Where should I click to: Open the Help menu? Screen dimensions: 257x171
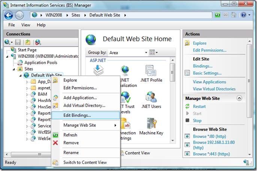click(41, 25)
